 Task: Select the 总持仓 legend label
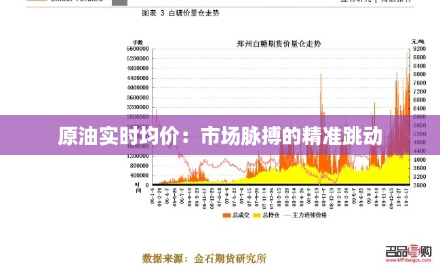pos(271,215)
